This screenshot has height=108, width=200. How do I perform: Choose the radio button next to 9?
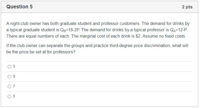[9, 76]
